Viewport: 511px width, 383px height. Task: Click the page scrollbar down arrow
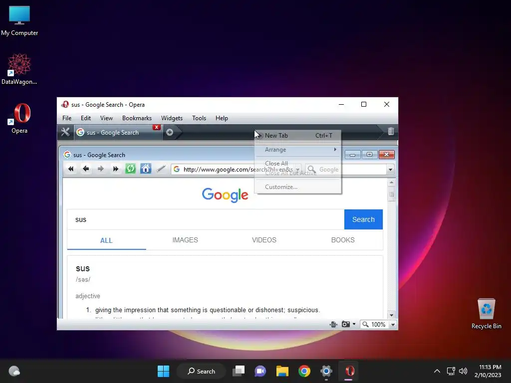coord(391,315)
